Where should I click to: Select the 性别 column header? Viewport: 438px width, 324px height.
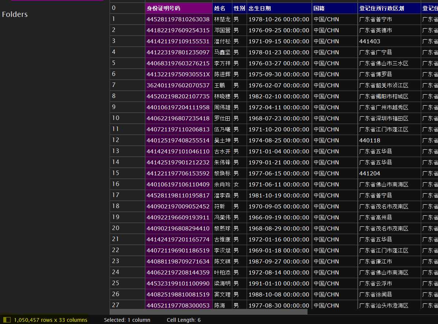(x=239, y=8)
